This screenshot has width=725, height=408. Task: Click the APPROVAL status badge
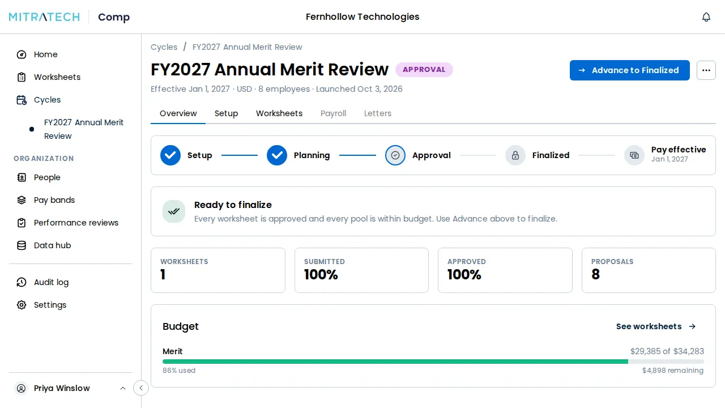tap(424, 70)
